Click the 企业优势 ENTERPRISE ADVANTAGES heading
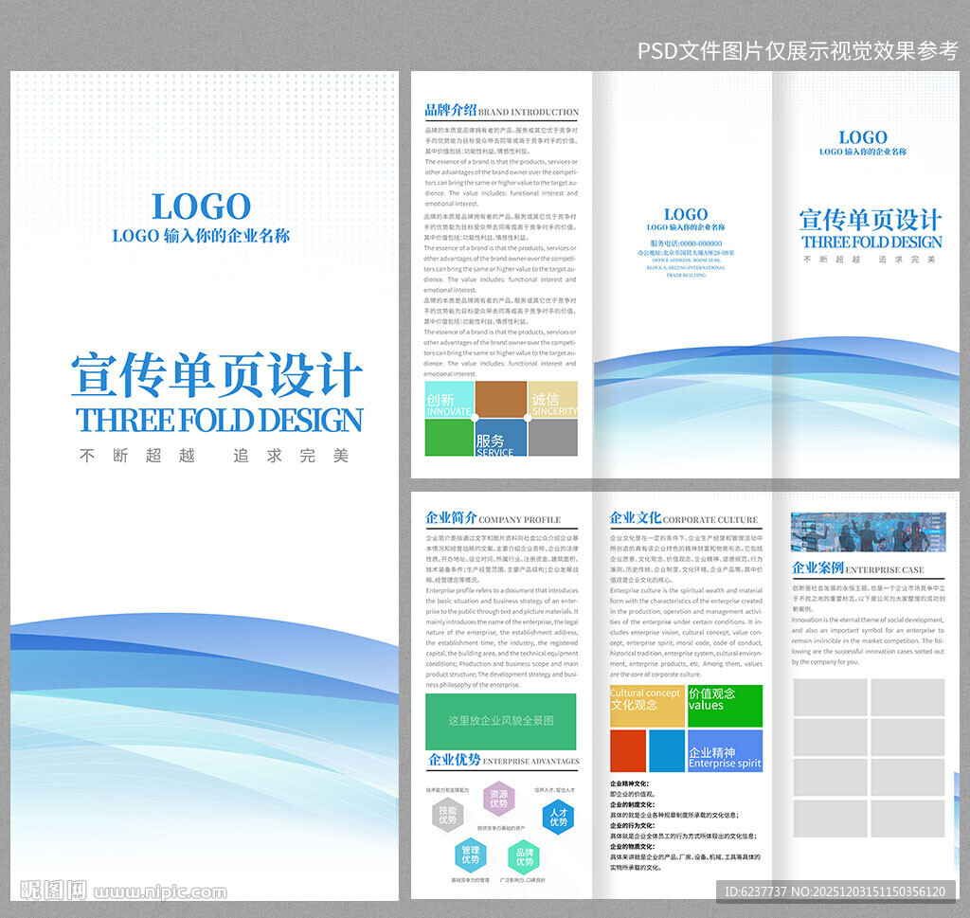Viewport: 970px width, 918px height. (x=504, y=760)
